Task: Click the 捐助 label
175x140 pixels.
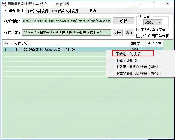Action: (x=92, y=11)
